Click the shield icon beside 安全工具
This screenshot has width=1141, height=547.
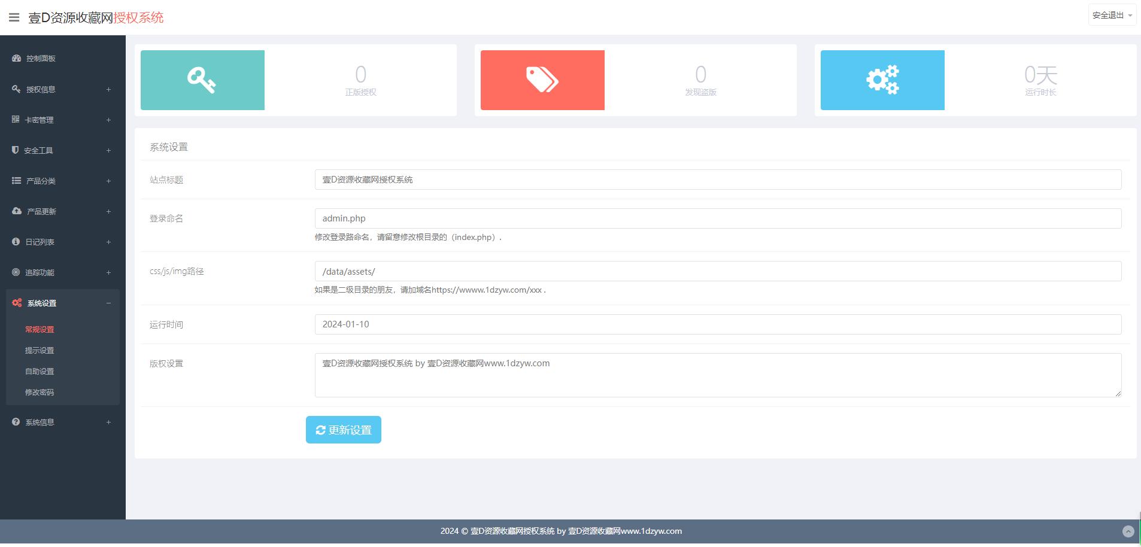[x=16, y=150]
